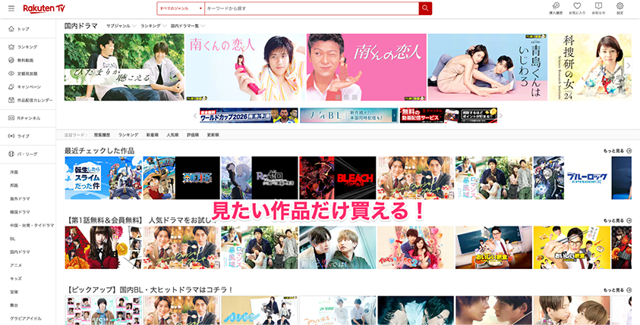Click the icon beside Rチャンネル
Screen dimensions: 640x325
click(x=11, y=118)
